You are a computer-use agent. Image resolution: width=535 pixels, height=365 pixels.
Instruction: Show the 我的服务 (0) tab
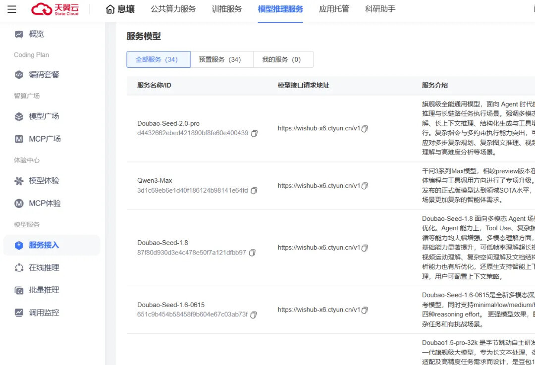[x=283, y=59]
